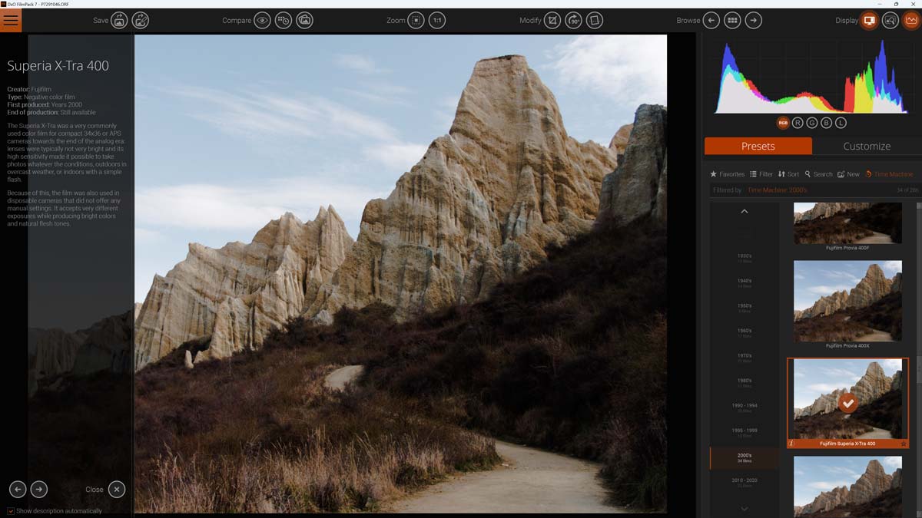Switch to the Customize tab
922x518 pixels.
point(867,146)
